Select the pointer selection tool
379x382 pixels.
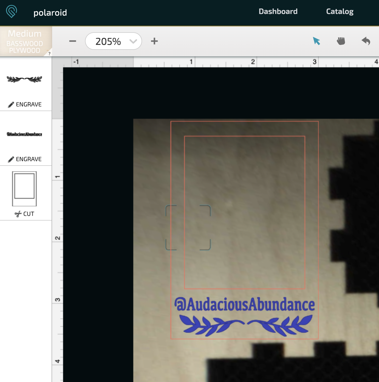click(317, 41)
